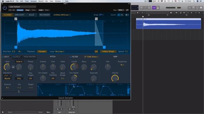Toggle the LFO Poly mode button
The height and width of the screenshot is (114, 204).
click(19, 79)
